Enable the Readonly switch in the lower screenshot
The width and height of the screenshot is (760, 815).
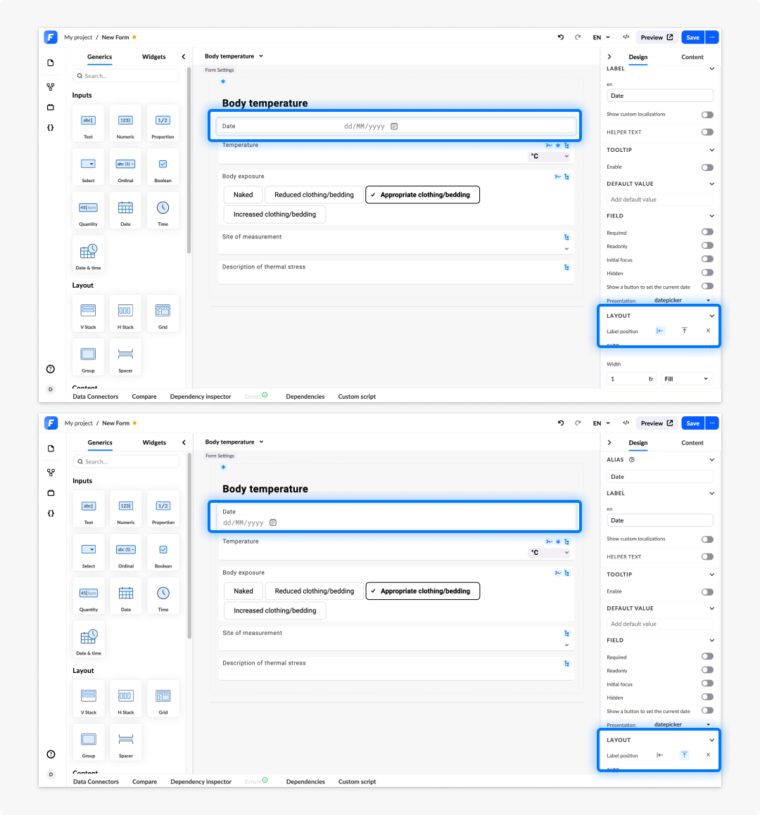pyautogui.click(x=707, y=670)
